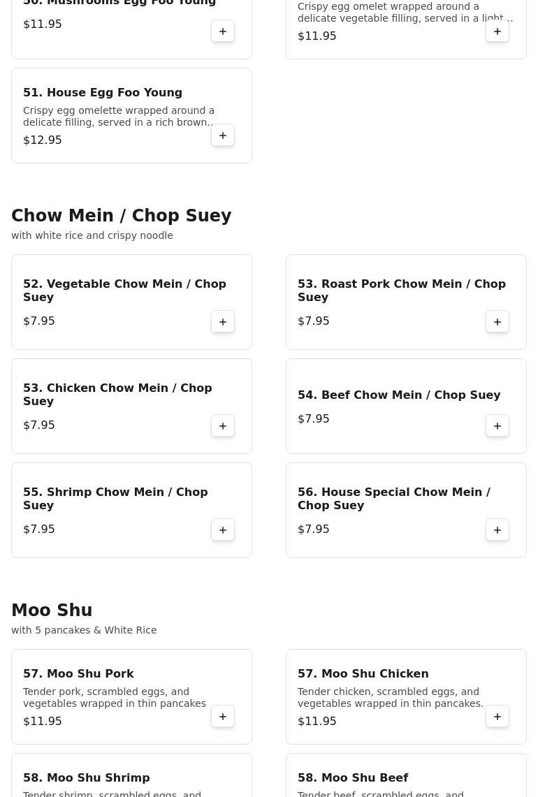Add Mushrooms Egg Foo Young to cart

(223, 31)
